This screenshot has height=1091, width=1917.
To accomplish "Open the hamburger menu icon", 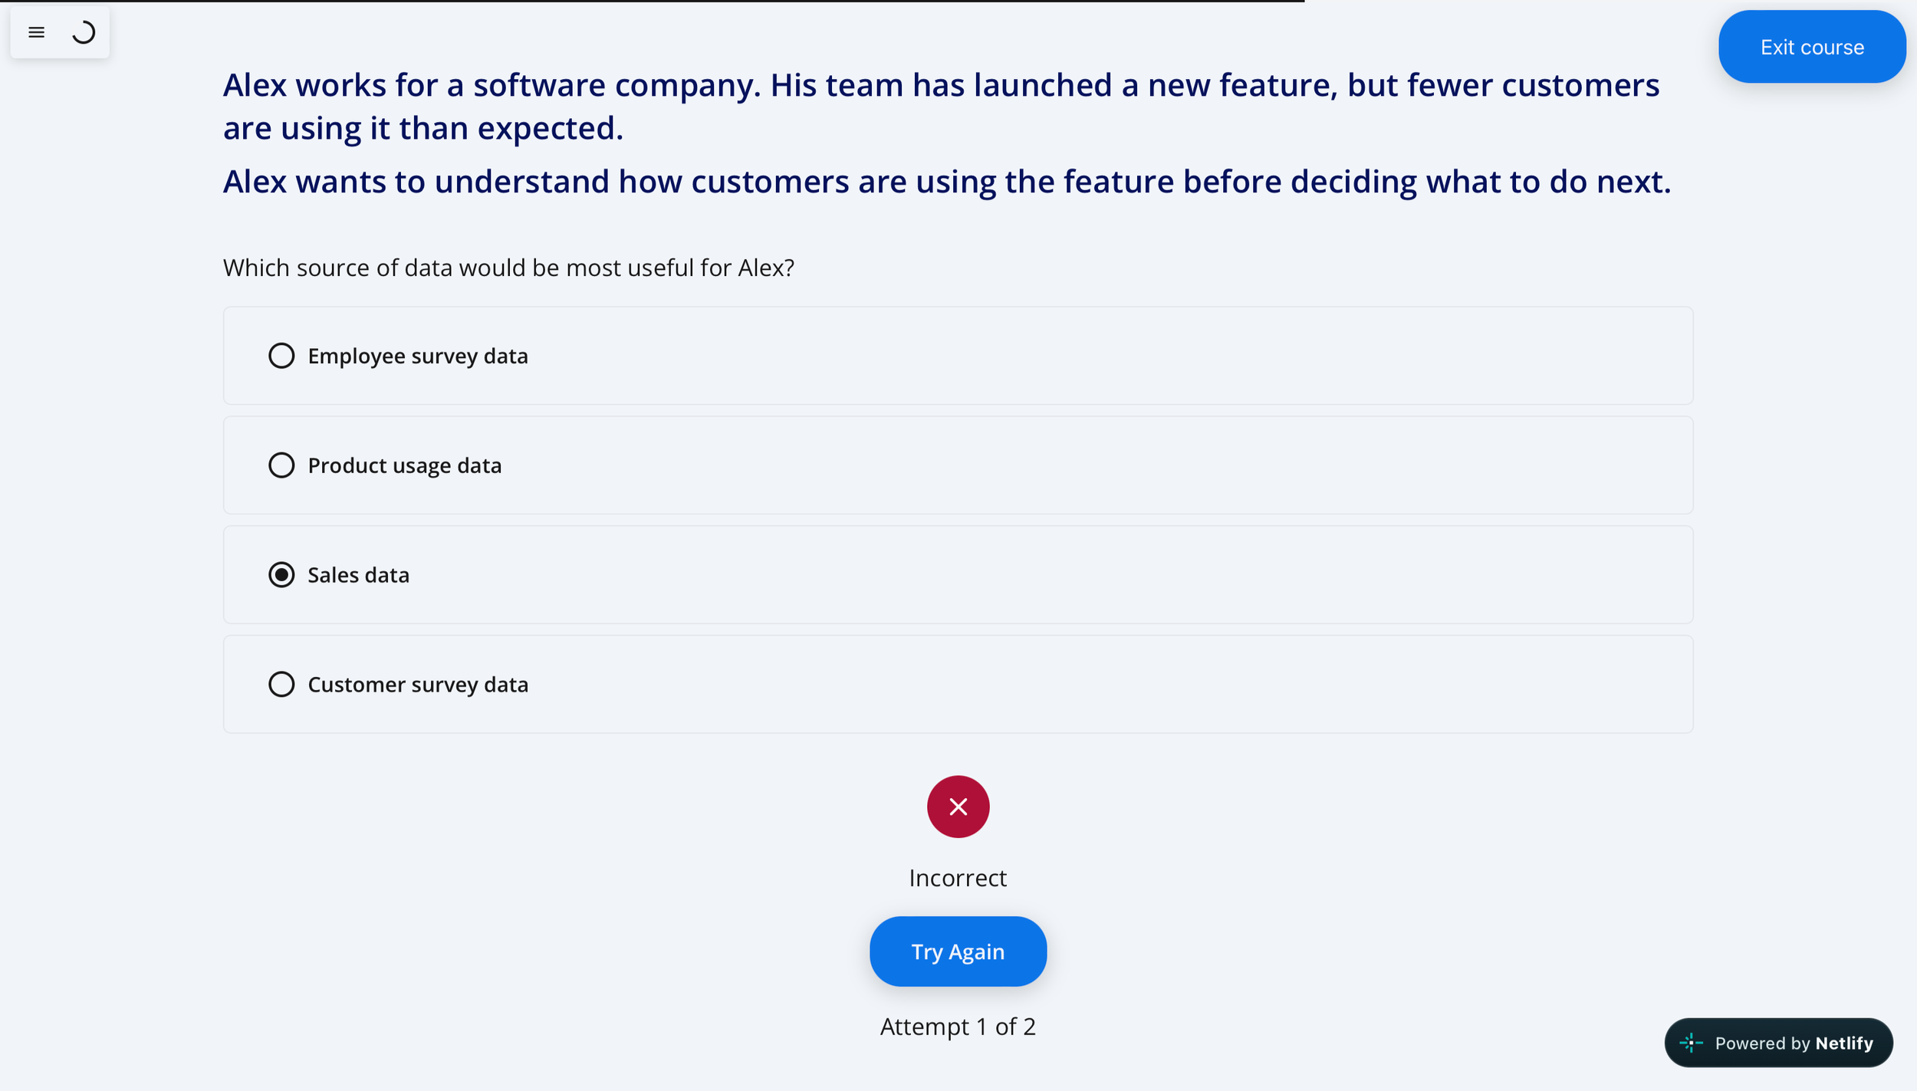I will point(36,32).
